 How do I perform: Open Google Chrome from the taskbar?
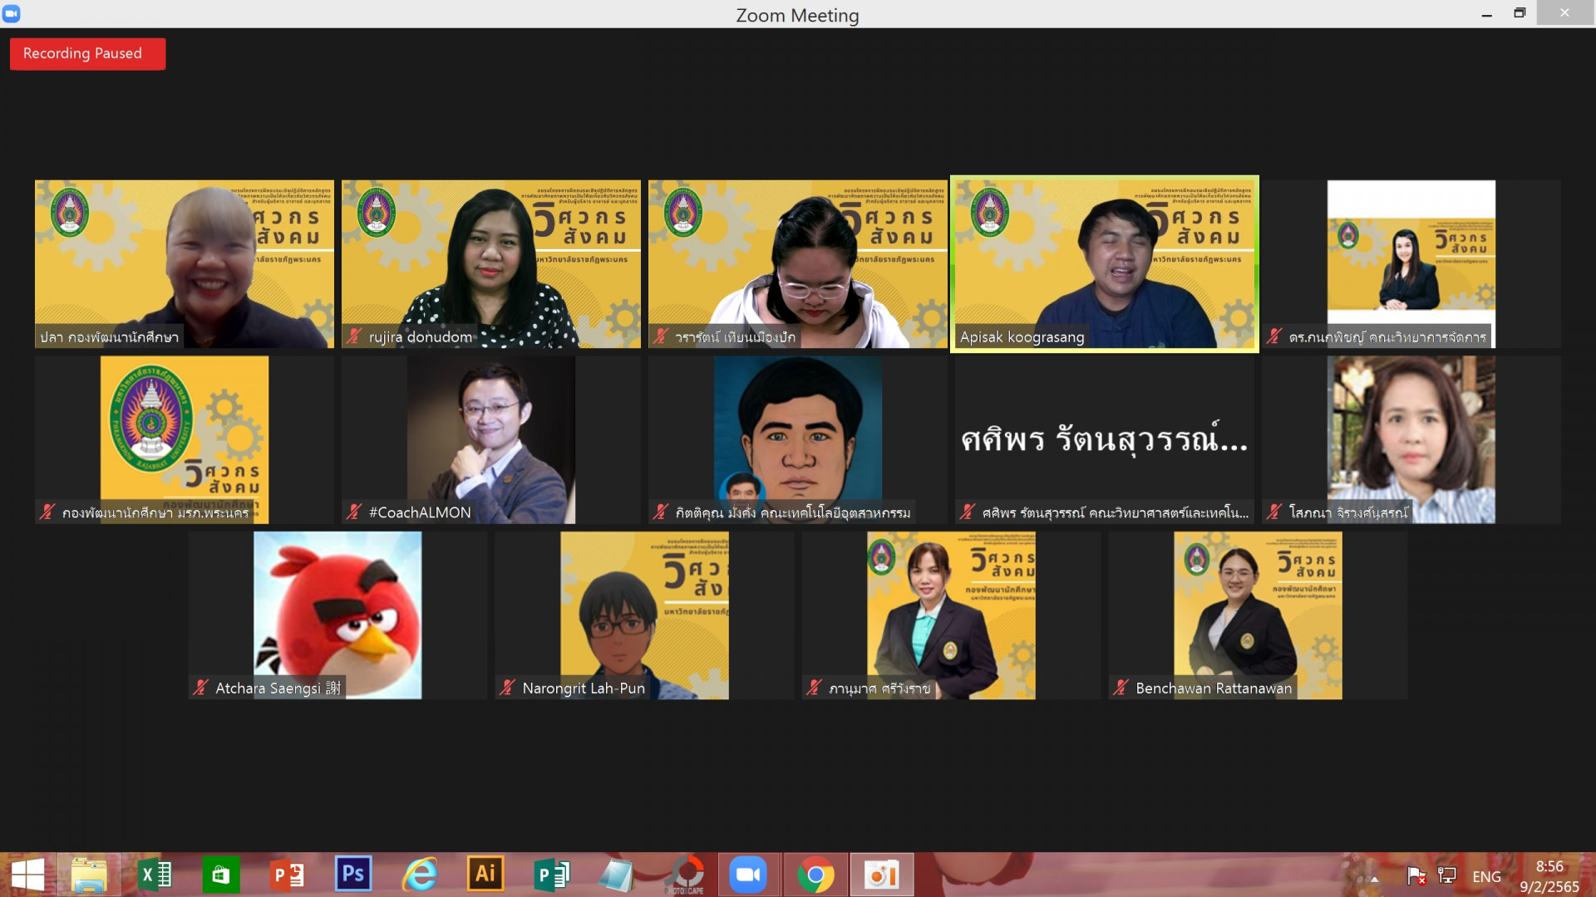pos(815,875)
